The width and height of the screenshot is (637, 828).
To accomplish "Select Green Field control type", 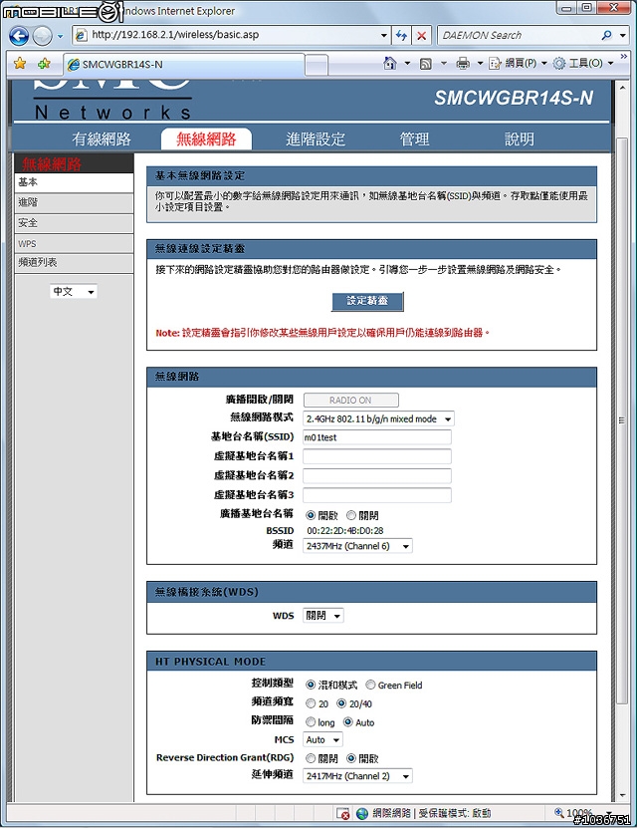I will pos(370,685).
